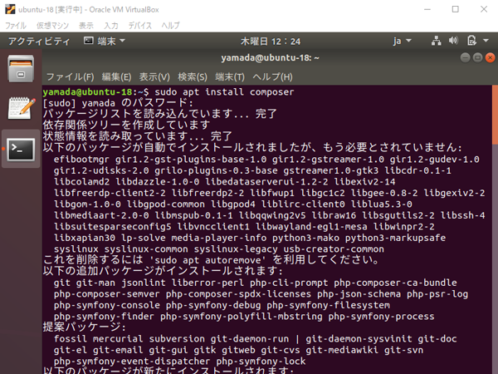Open the Files icon in the Ubuntu dock
The height and width of the screenshot is (374, 498).
21,69
